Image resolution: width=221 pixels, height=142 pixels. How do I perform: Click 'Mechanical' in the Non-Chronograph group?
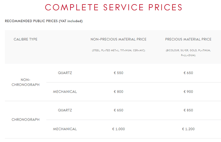(65, 92)
